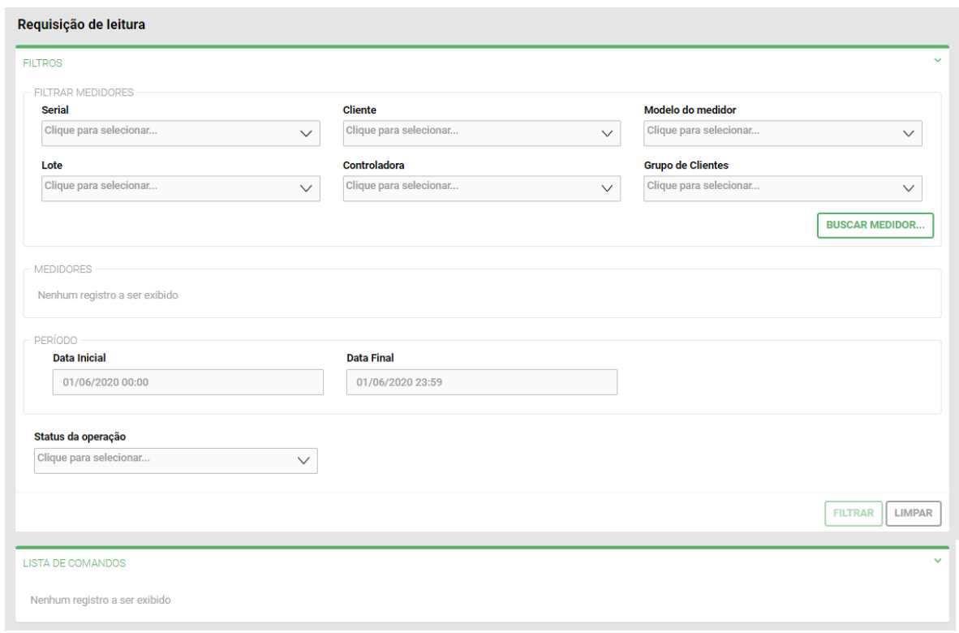Open the Modelo do medidor dropdown
Screen dimensions: 959x633
(771, 133)
